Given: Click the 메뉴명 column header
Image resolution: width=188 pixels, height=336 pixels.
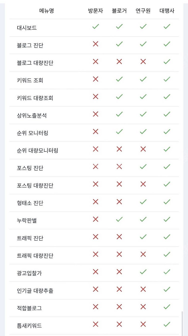Looking at the screenshot, I should [x=47, y=11].
